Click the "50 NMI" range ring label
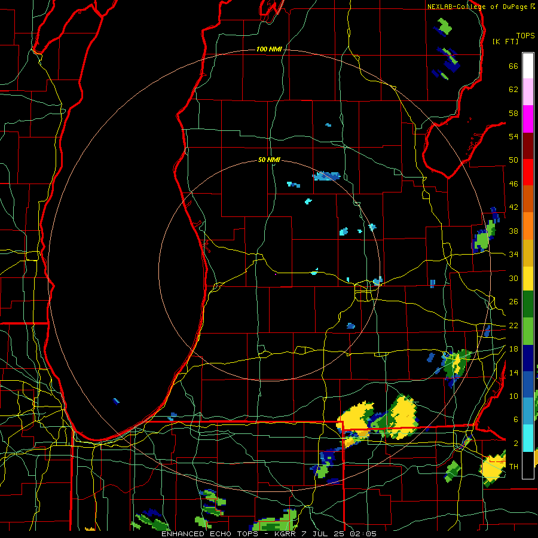This screenshot has height=538, width=538. click(269, 160)
